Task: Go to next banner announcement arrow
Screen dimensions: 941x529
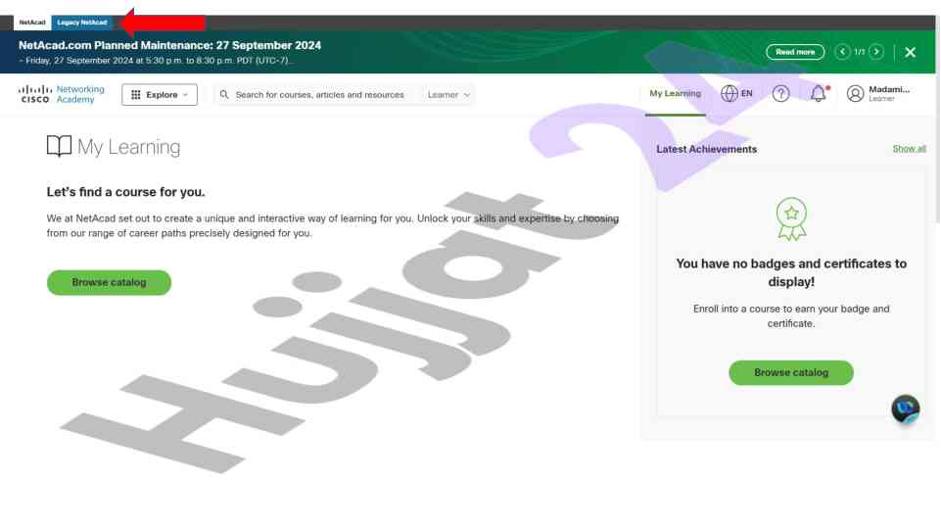Action: tap(876, 52)
